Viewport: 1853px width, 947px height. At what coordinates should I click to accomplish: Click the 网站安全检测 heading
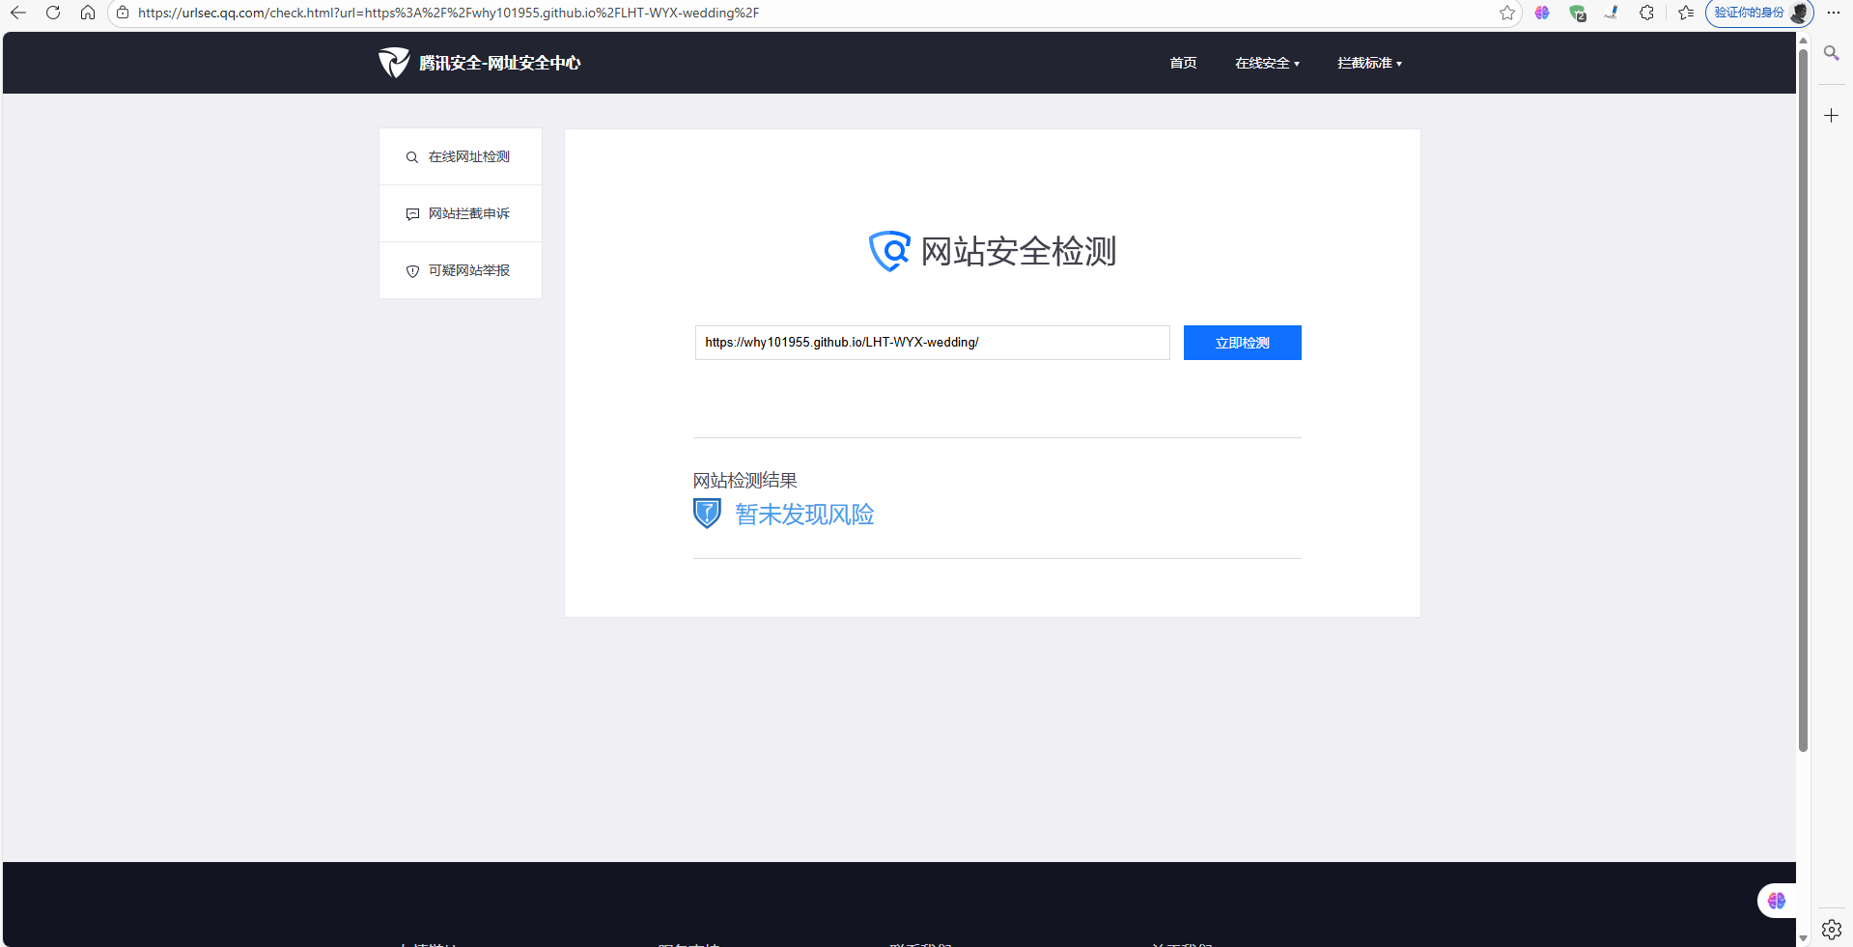click(1018, 251)
